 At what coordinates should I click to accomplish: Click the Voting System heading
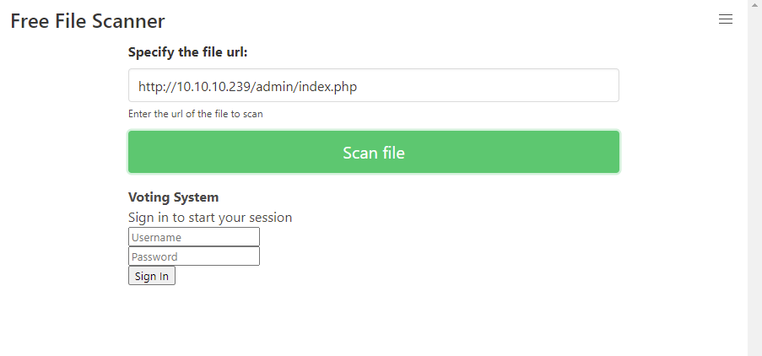click(173, 197)
